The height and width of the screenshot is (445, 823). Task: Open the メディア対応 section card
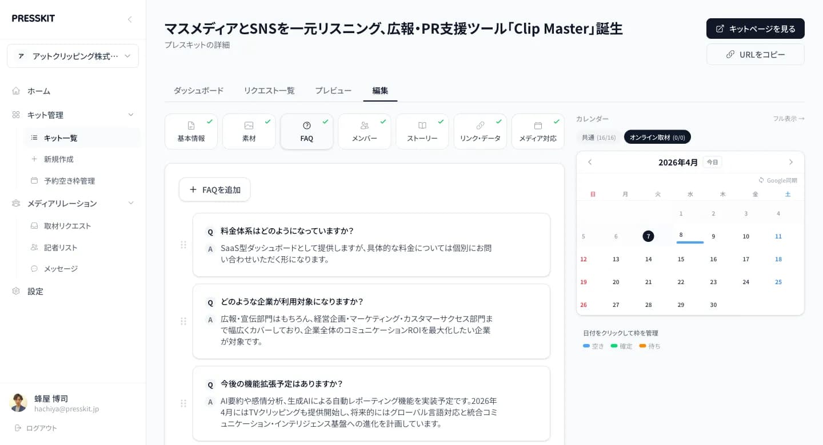point(538,132)
